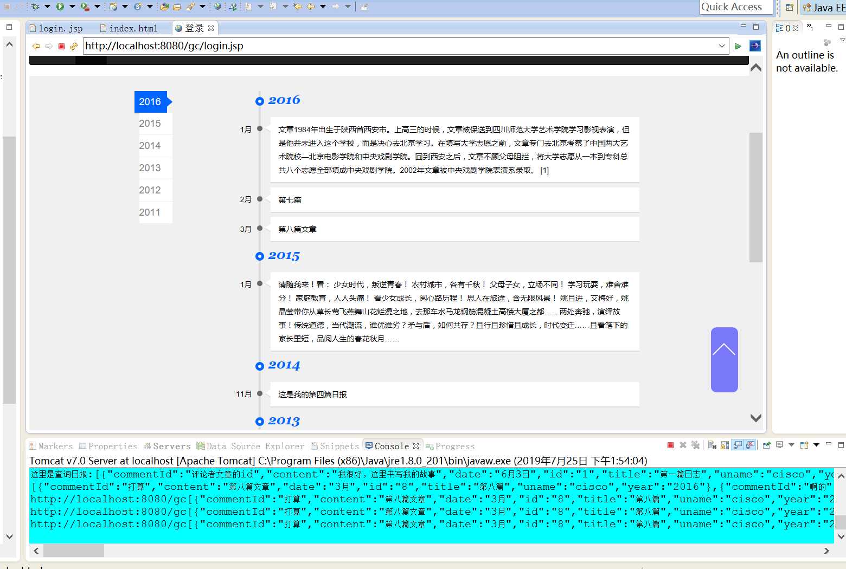
Task: Click Clear Console icon in Console toolbar
Action: (712, 445)
